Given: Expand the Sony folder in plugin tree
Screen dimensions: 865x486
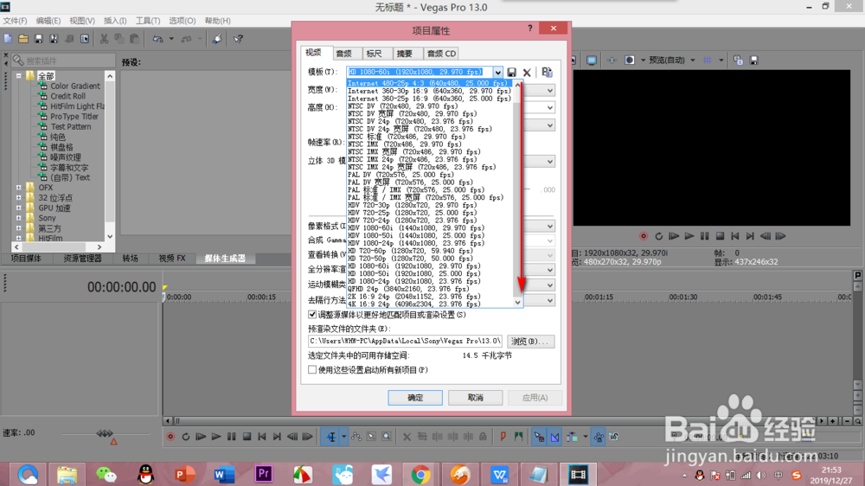Looking at the screenshot, I should 19,218.
